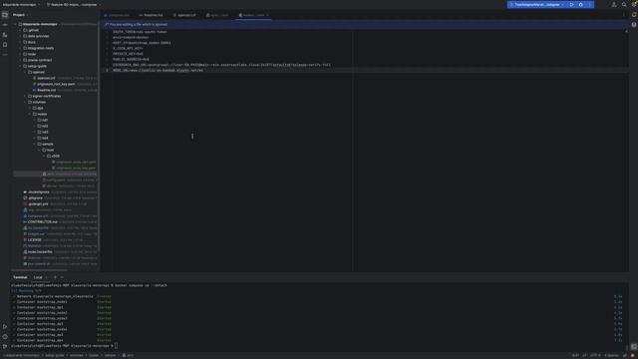Click the ignored-file notification banner
638x359 pixels.
(364, 24)
